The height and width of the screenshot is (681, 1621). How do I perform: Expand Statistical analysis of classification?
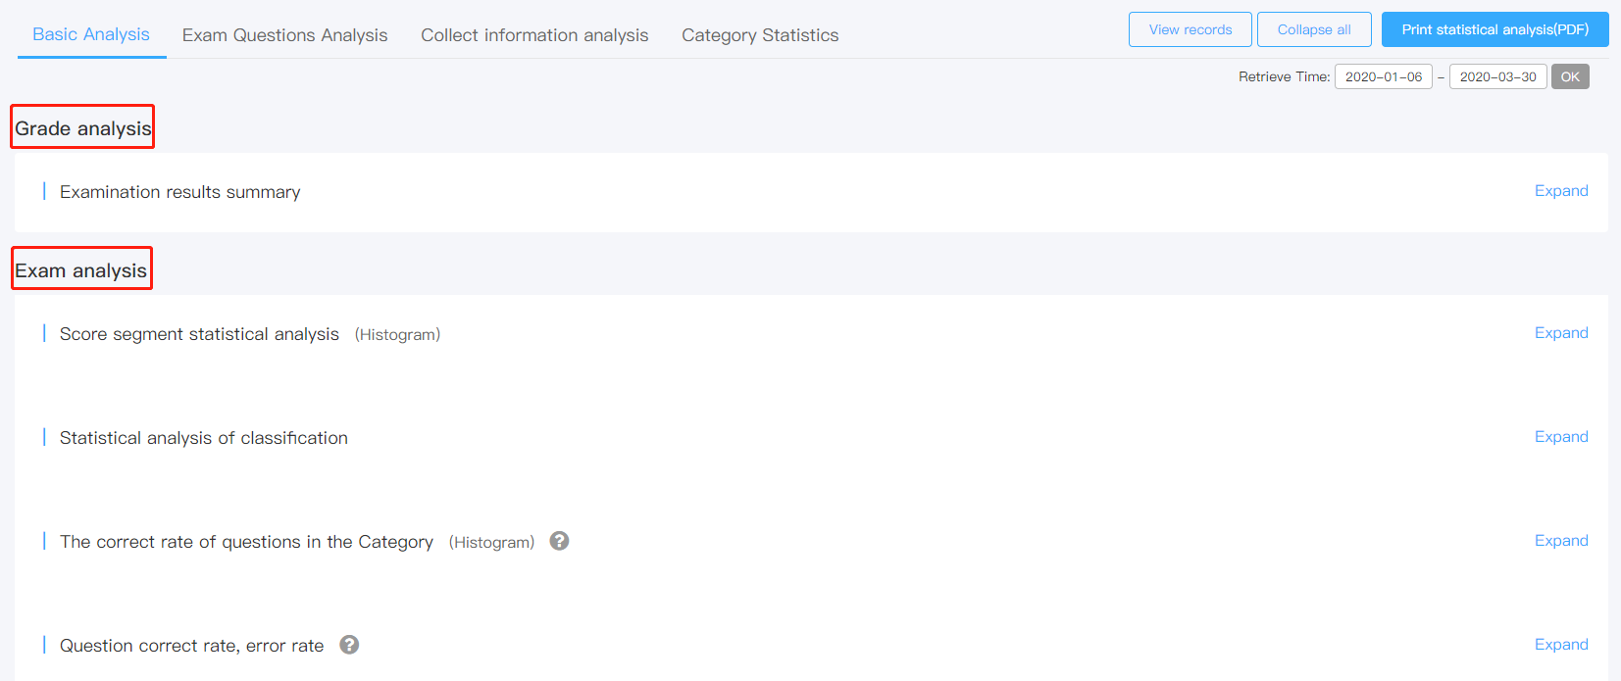(x=1561, y=437)
